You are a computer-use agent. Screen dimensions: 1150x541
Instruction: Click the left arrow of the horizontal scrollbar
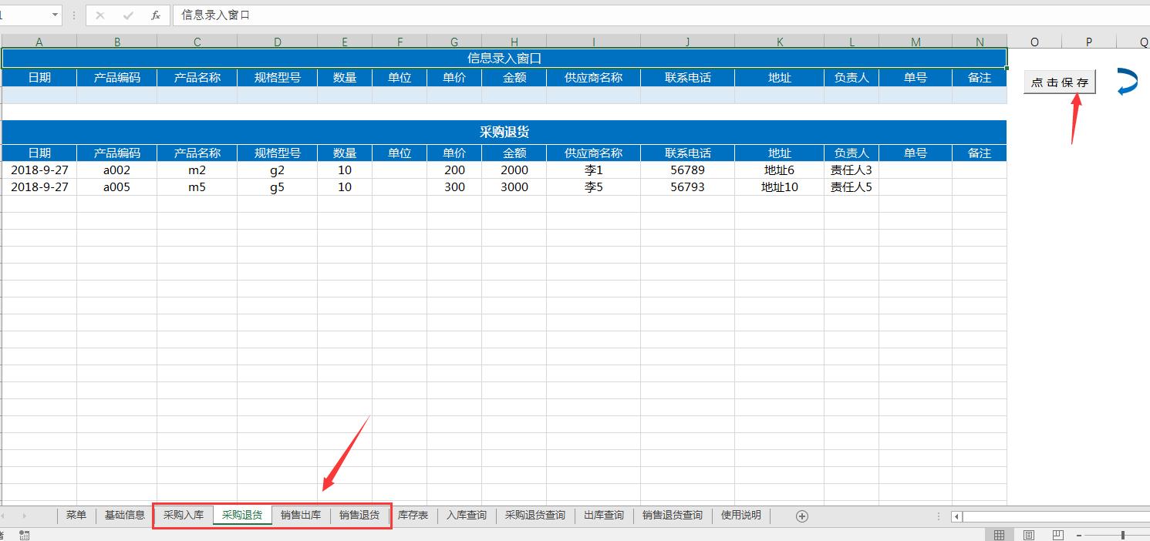956,516
